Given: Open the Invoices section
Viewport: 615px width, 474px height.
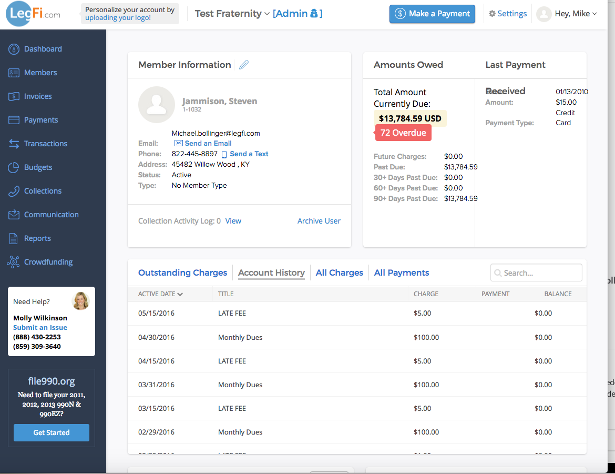Looking at the screenshot, I should (x=13, y=96).
